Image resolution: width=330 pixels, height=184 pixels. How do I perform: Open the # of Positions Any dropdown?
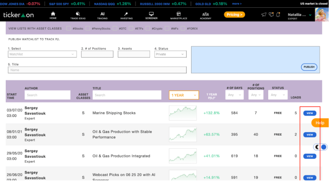256,95
